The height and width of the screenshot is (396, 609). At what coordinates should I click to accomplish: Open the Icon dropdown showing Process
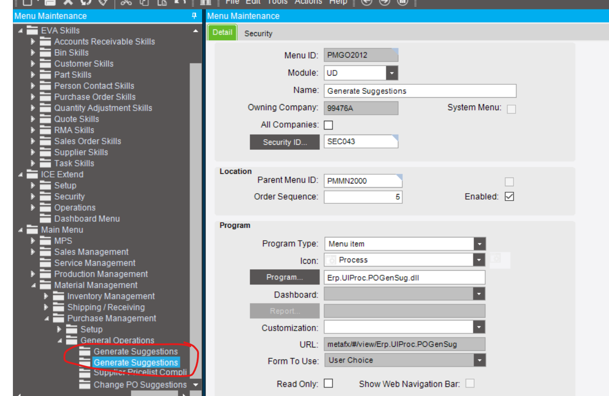(480, 260)
